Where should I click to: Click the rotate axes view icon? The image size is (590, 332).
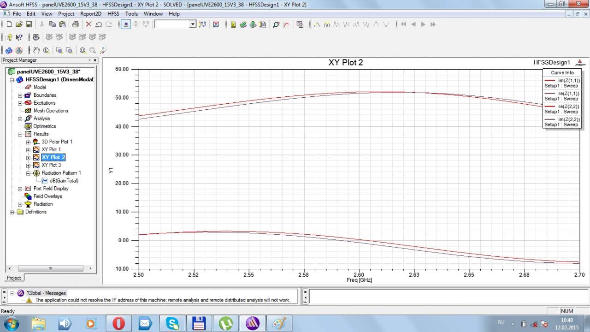103,50
